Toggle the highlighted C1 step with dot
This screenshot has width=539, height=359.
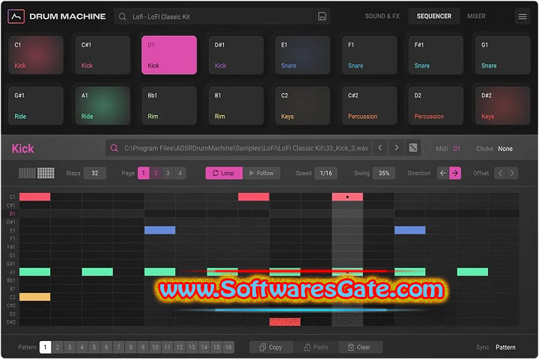(347, 197)
